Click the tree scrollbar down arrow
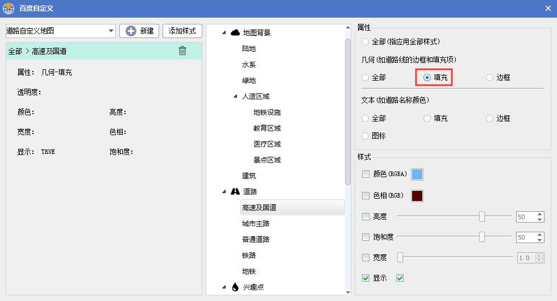557x301 pixels. 348,292
